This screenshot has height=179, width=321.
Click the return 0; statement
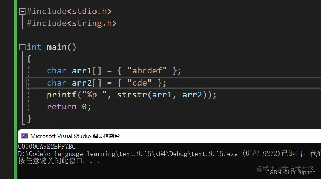69,107
